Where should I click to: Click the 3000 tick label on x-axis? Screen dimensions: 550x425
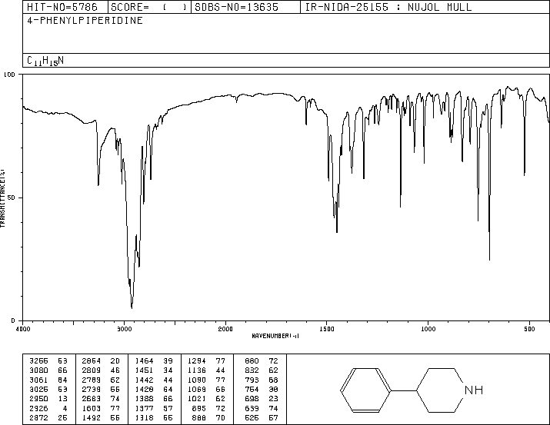(x=124, y=329)
